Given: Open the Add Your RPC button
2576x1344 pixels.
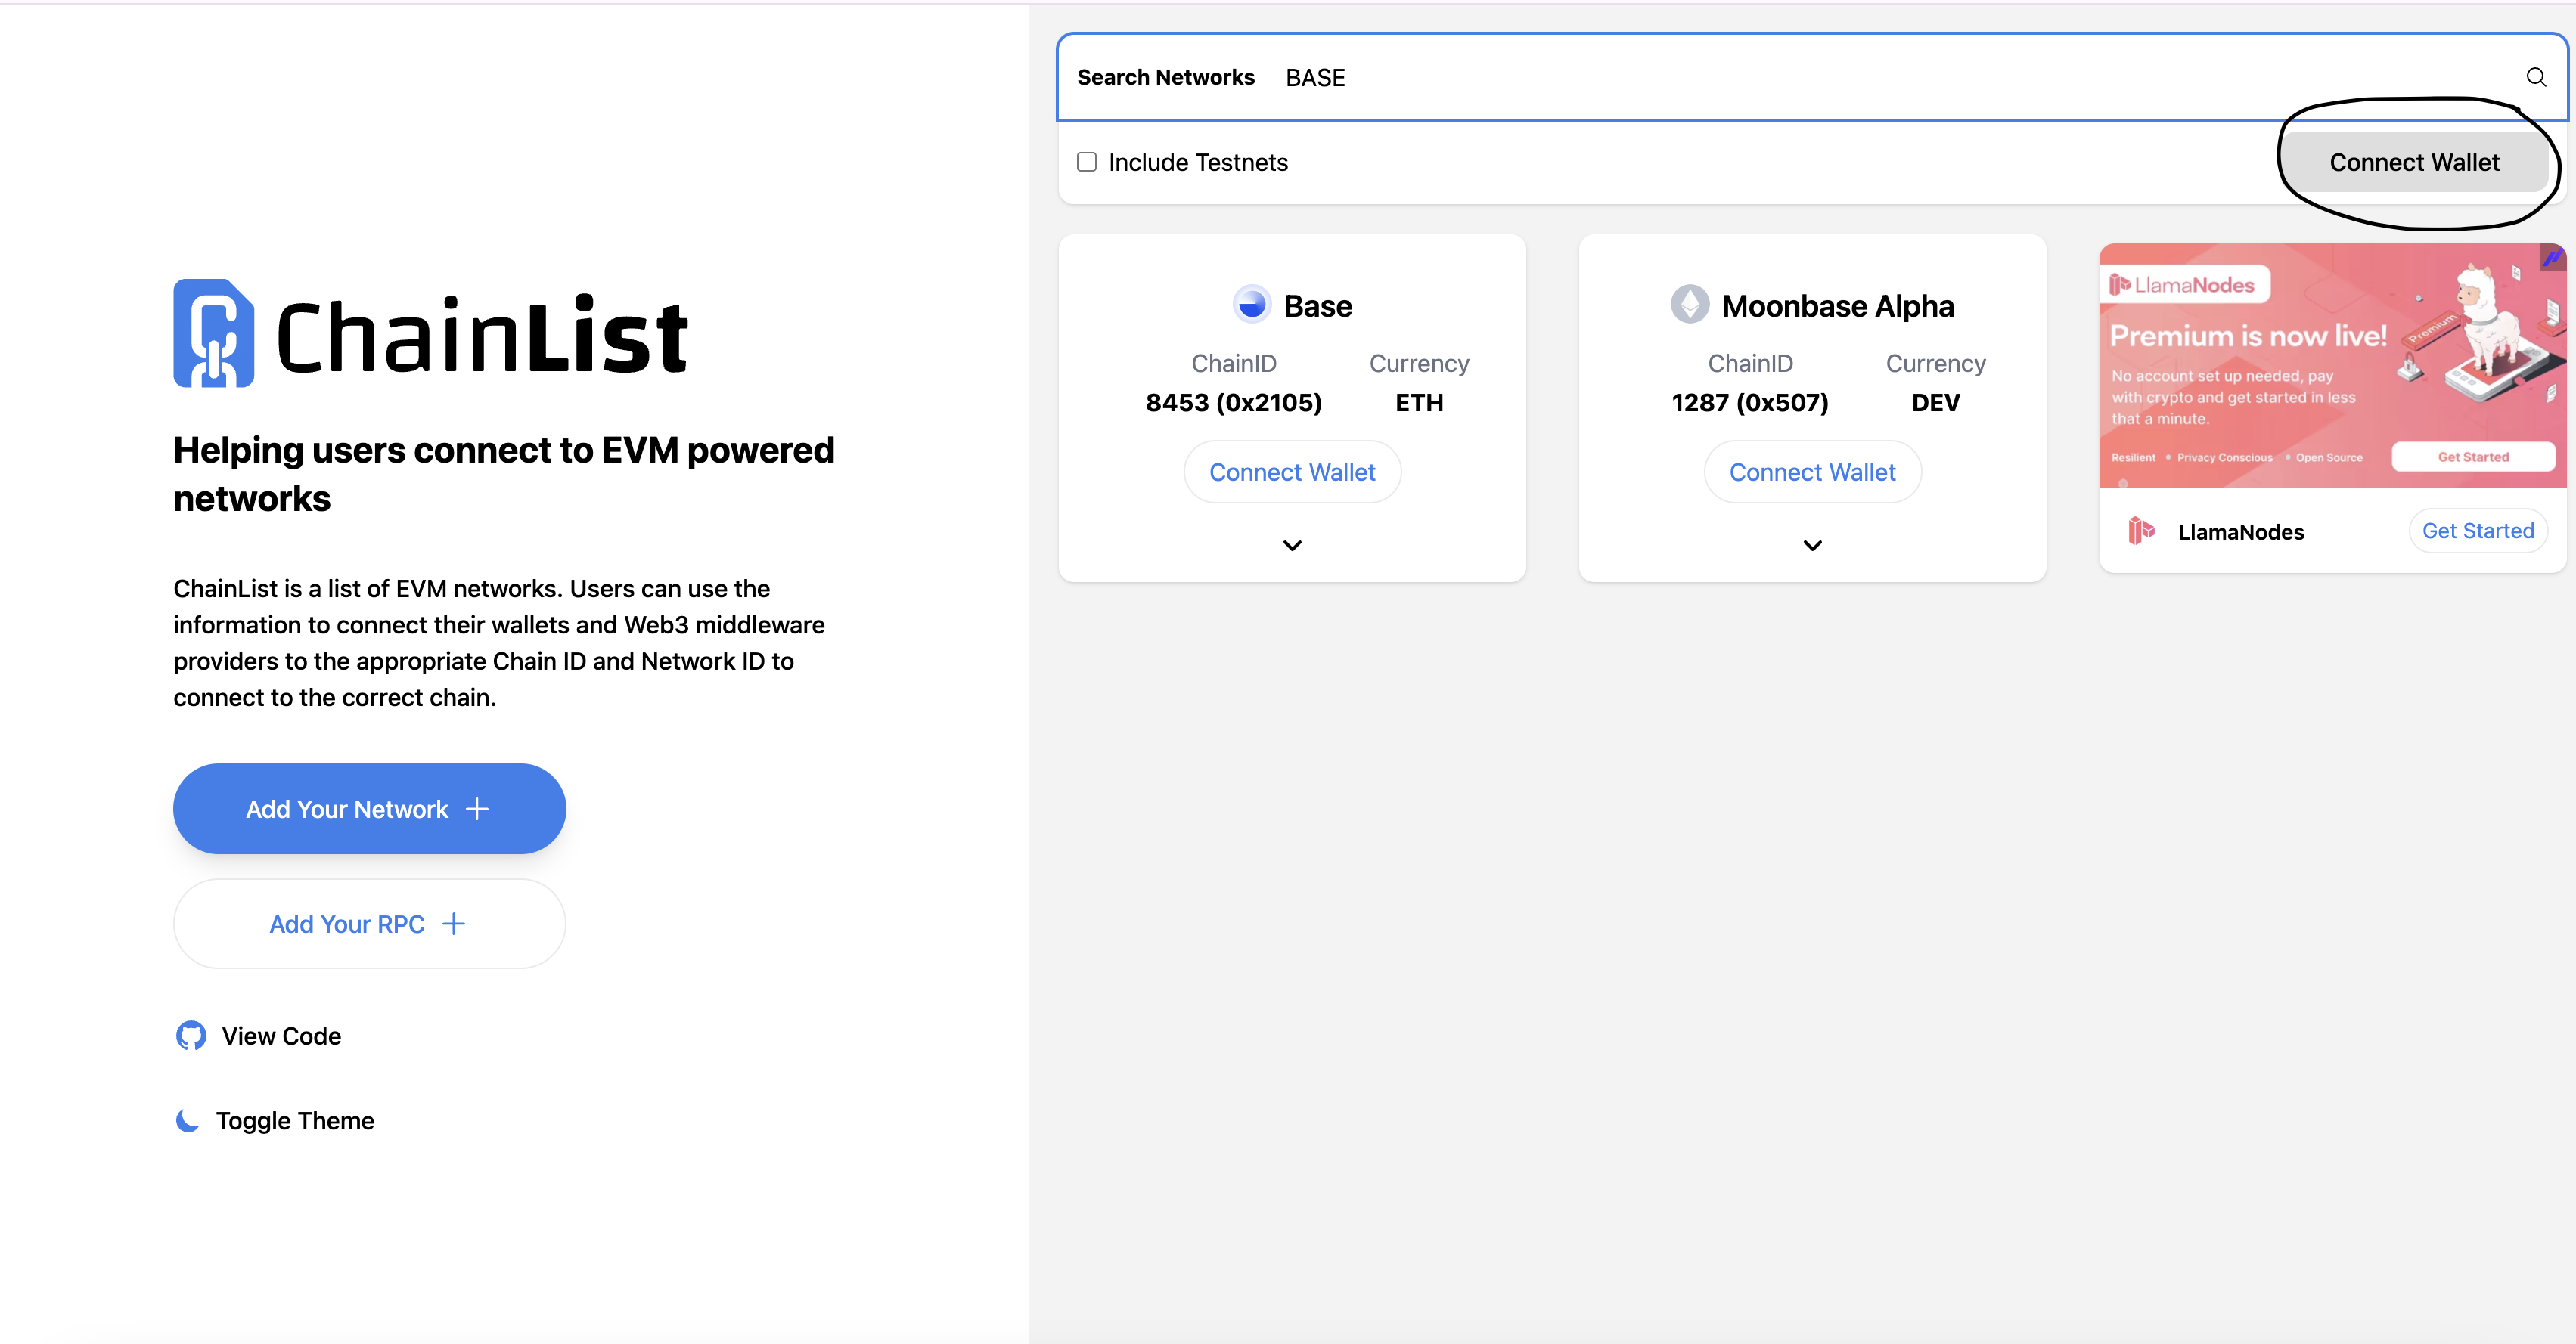Looking at the screenshot, I should pos(369,924).
